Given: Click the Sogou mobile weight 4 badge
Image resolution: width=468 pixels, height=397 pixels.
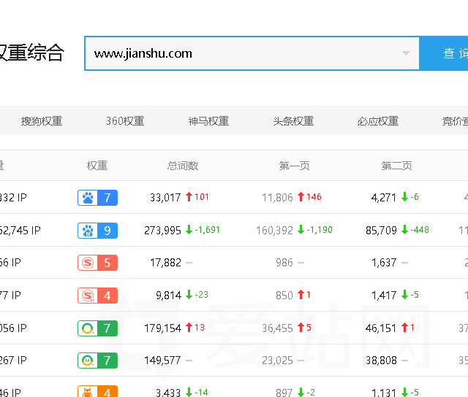Looking at the screenshot, I should (97, 296).
